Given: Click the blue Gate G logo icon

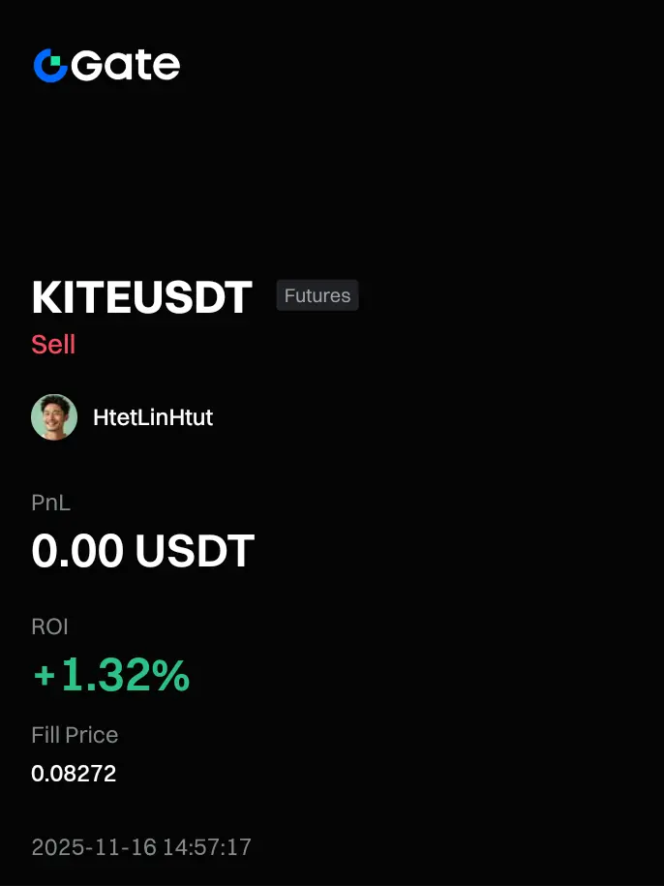Looking at the screenshot, I should (50, 66).
